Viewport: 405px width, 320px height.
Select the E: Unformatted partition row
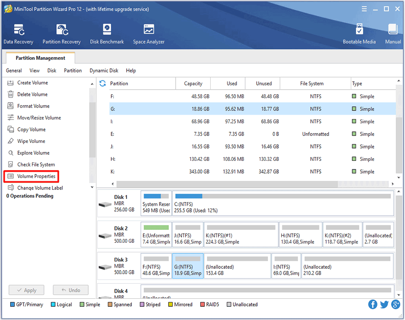click(x=253, y=134)
